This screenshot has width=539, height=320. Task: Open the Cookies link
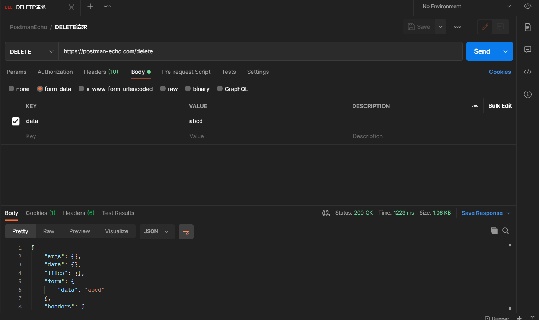pyautogui.click(x=500, y=72)
